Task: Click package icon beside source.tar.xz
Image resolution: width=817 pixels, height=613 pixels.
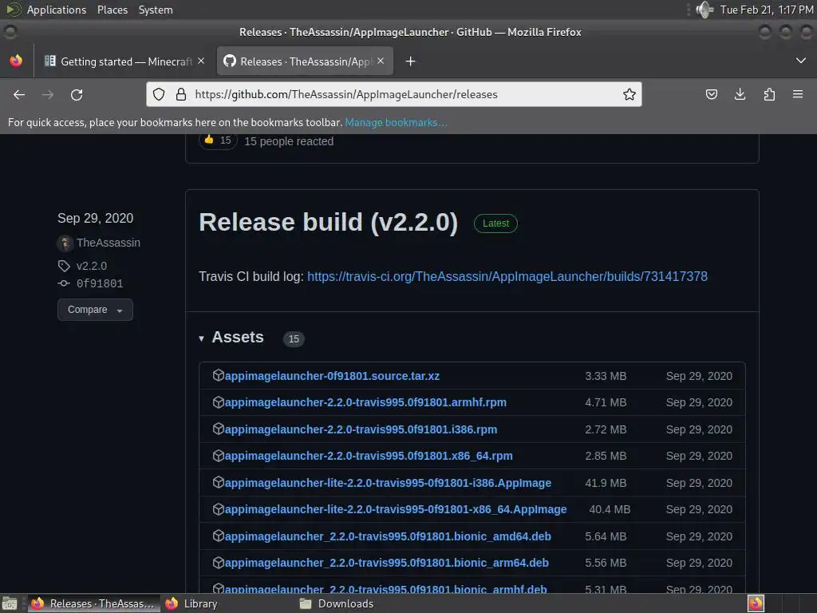Action: (219, 375)
